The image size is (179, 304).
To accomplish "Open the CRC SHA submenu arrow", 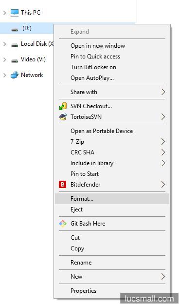I will [x=163, y=152].
